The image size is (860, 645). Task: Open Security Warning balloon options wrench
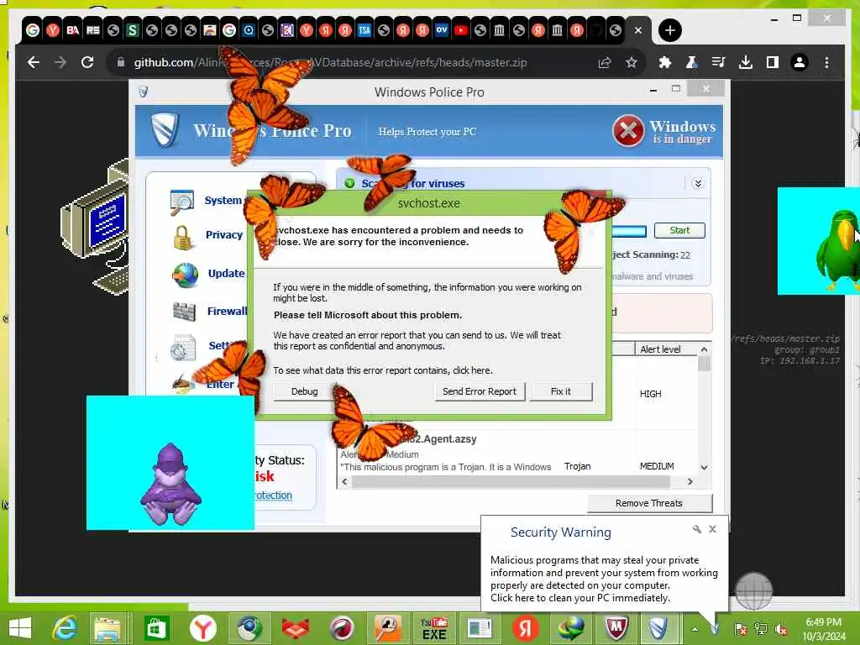pyautogui.click(x=697, y=529)
